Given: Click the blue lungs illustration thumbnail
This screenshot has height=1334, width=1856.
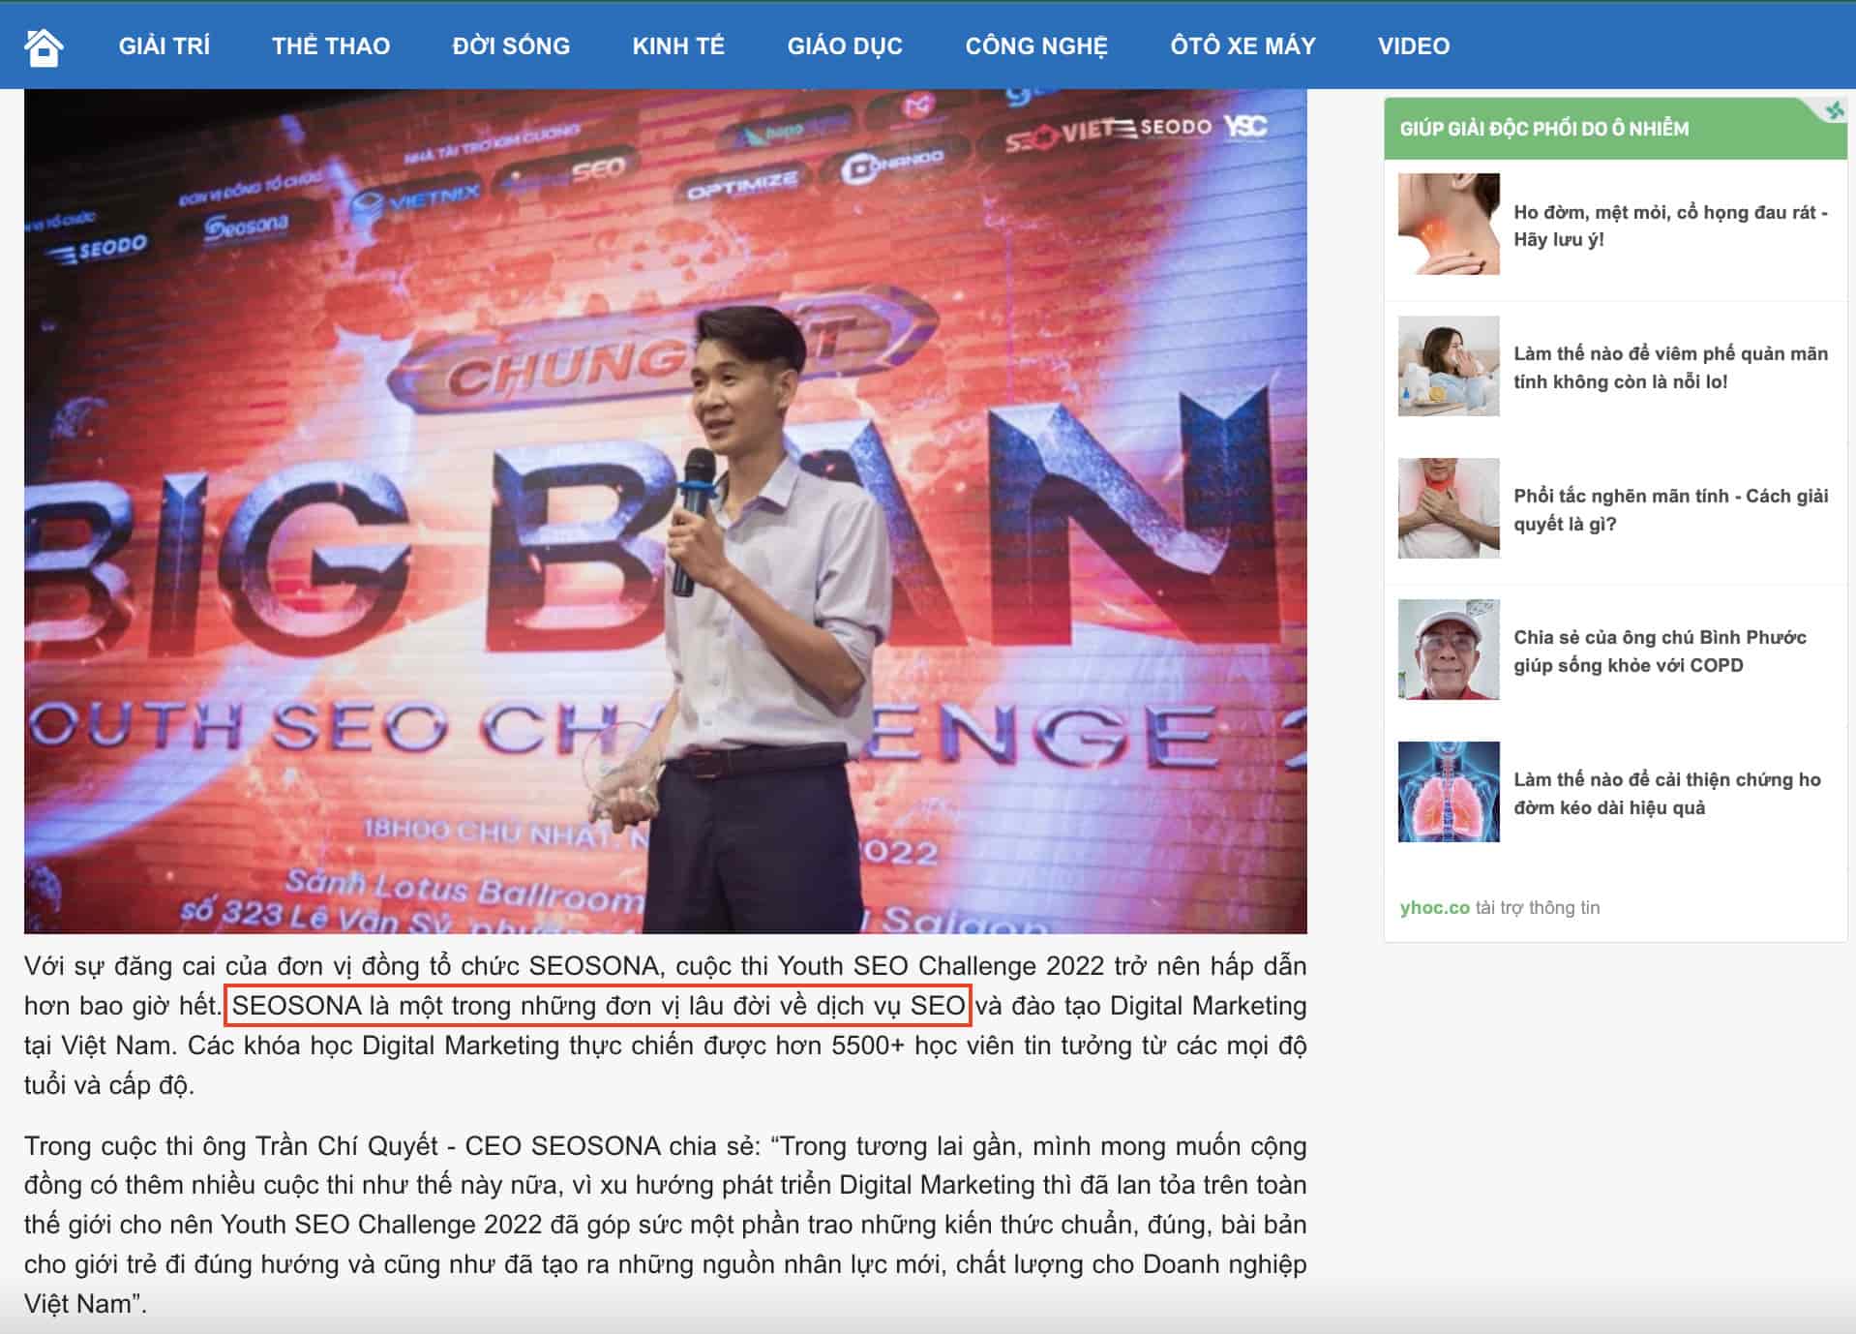Looking at the screenshot, I should click(x=1449, y=792).
